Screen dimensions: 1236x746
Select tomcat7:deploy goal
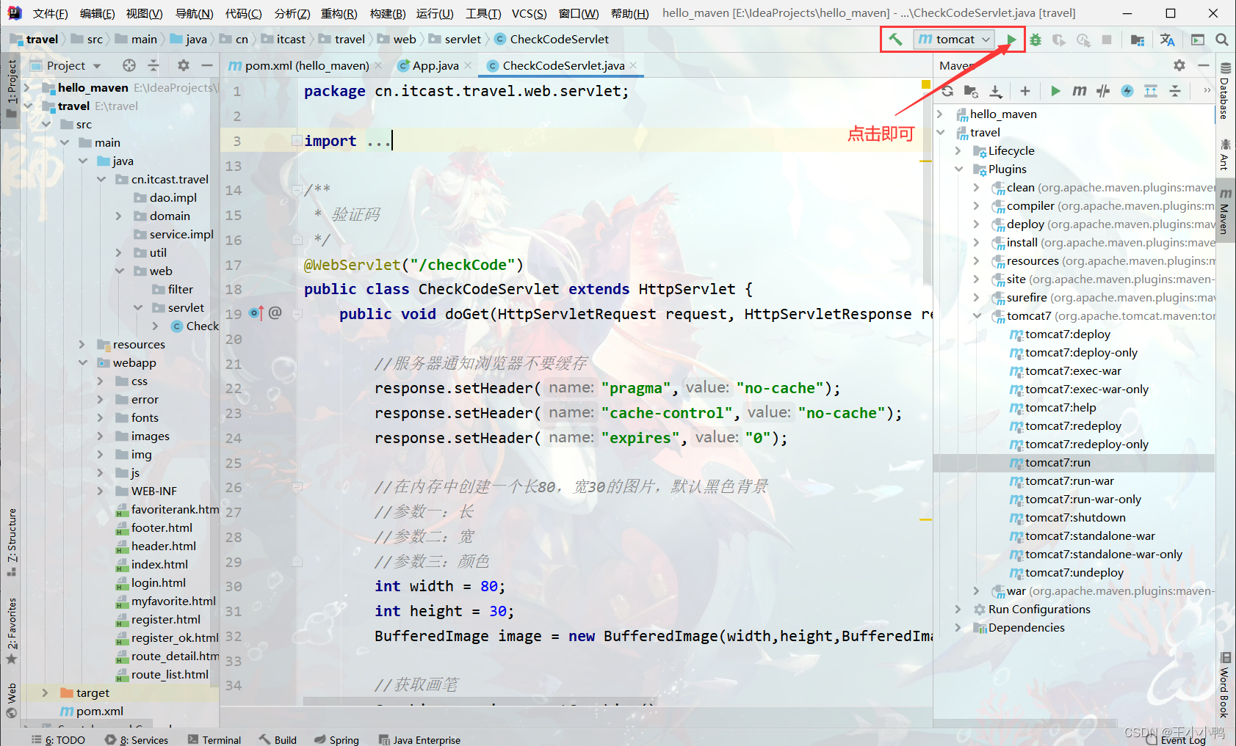pyautogui.click(x=1067, y=334)
